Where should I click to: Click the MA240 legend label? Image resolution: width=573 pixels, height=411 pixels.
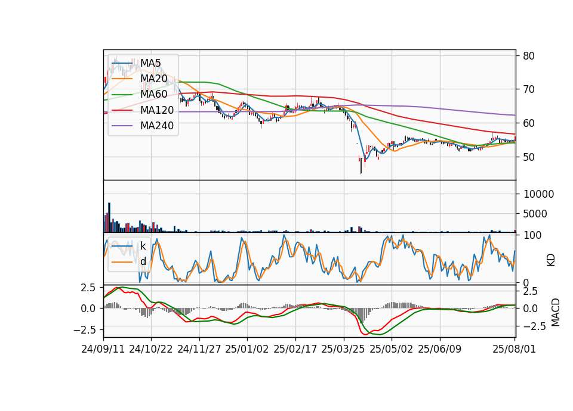coord(157,126)
